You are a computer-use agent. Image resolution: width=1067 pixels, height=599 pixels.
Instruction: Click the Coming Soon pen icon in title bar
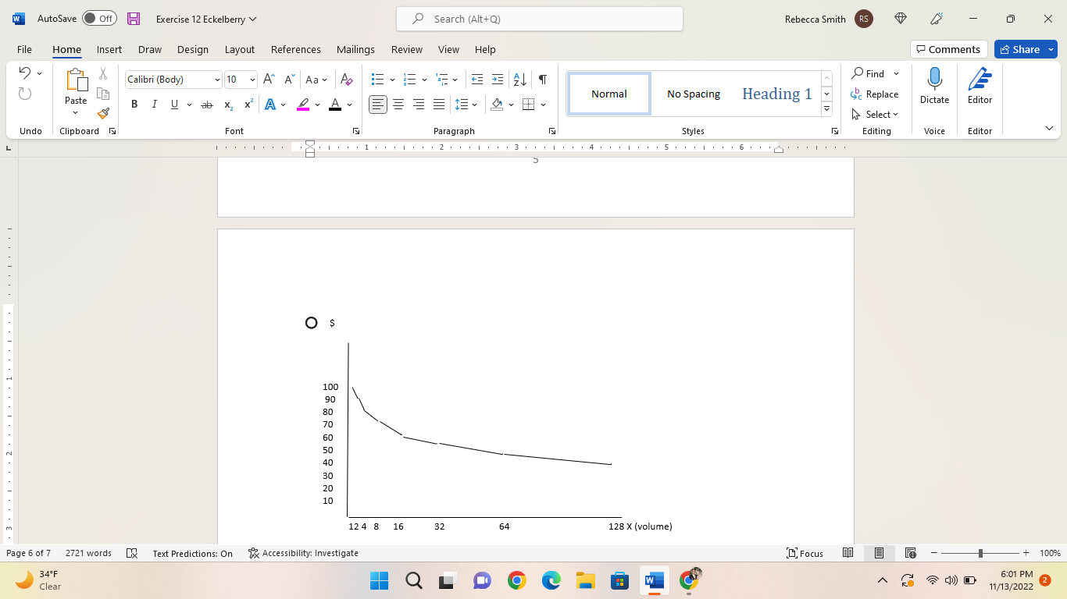937,19
